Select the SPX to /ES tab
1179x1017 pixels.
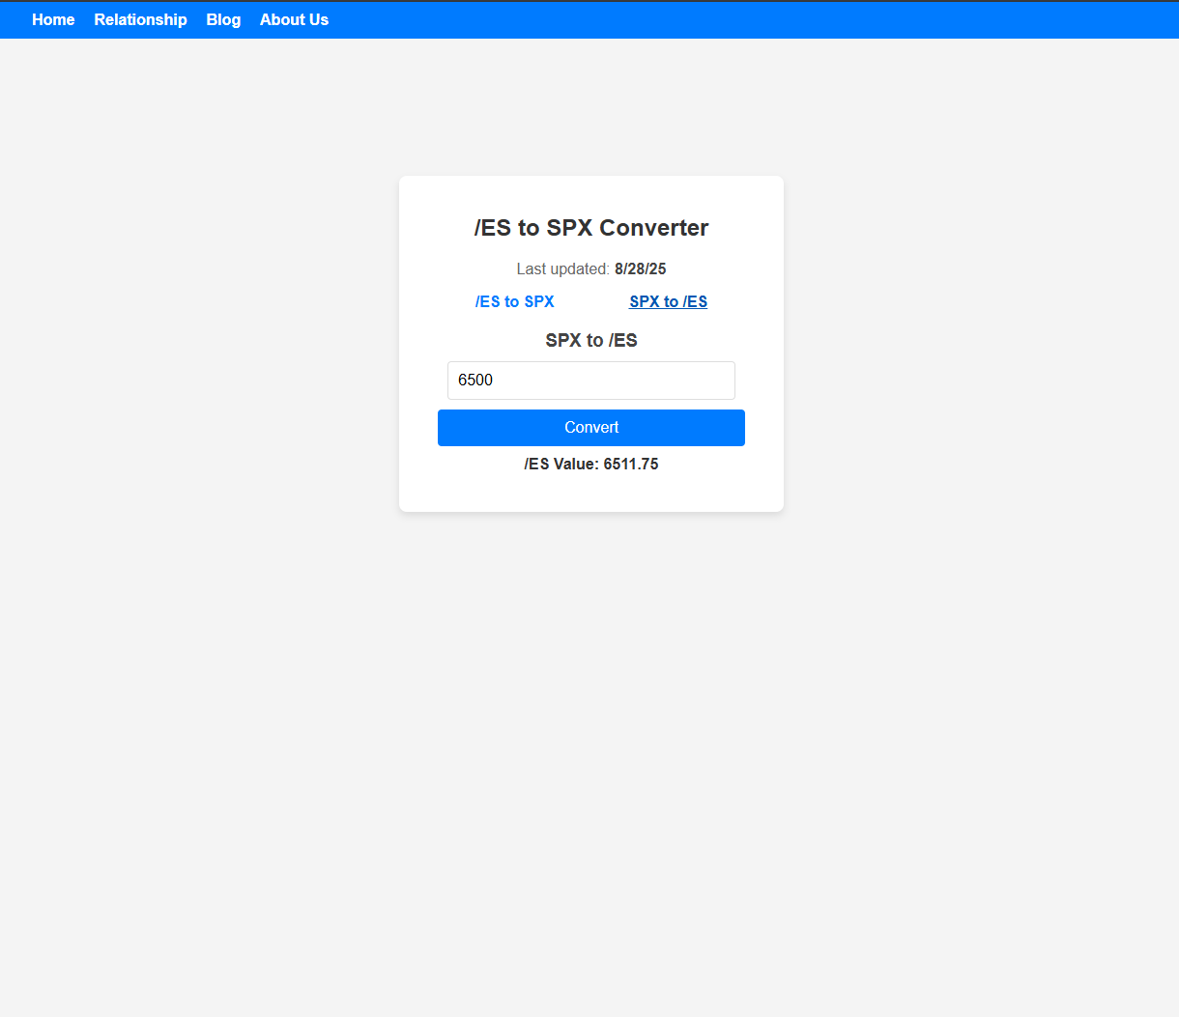669,301
